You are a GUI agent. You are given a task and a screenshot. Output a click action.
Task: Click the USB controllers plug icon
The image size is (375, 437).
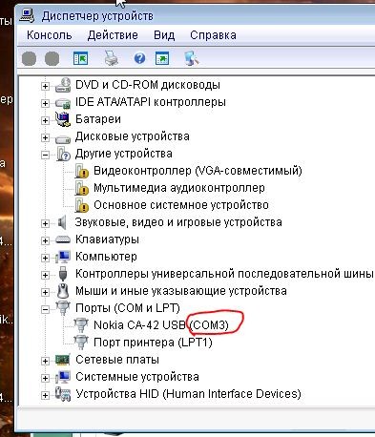pyautogui.click(x=63, y=274)
